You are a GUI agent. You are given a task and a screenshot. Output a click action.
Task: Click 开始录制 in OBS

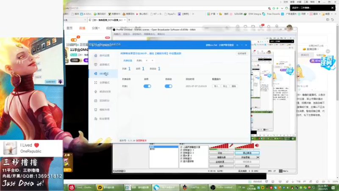[x=246, y=157]
